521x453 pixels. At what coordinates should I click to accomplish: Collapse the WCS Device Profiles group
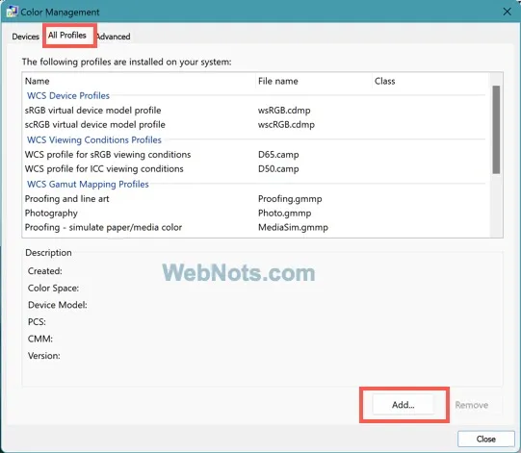pos(68,95)
